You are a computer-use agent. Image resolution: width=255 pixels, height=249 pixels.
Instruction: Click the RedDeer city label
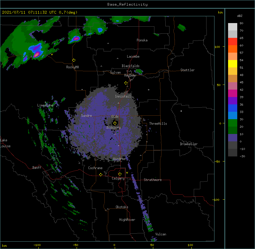coord(130,75)
